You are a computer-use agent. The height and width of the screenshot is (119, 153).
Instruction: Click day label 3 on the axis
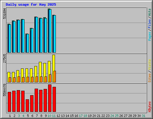click(19, 116)
